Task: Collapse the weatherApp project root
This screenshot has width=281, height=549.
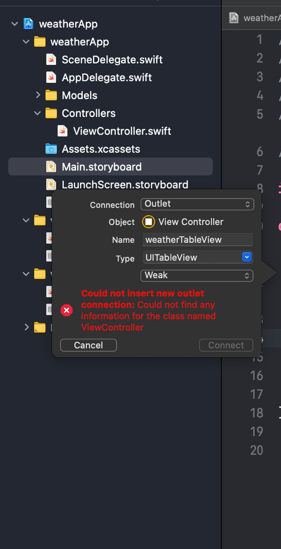Action: pos(15,24)
